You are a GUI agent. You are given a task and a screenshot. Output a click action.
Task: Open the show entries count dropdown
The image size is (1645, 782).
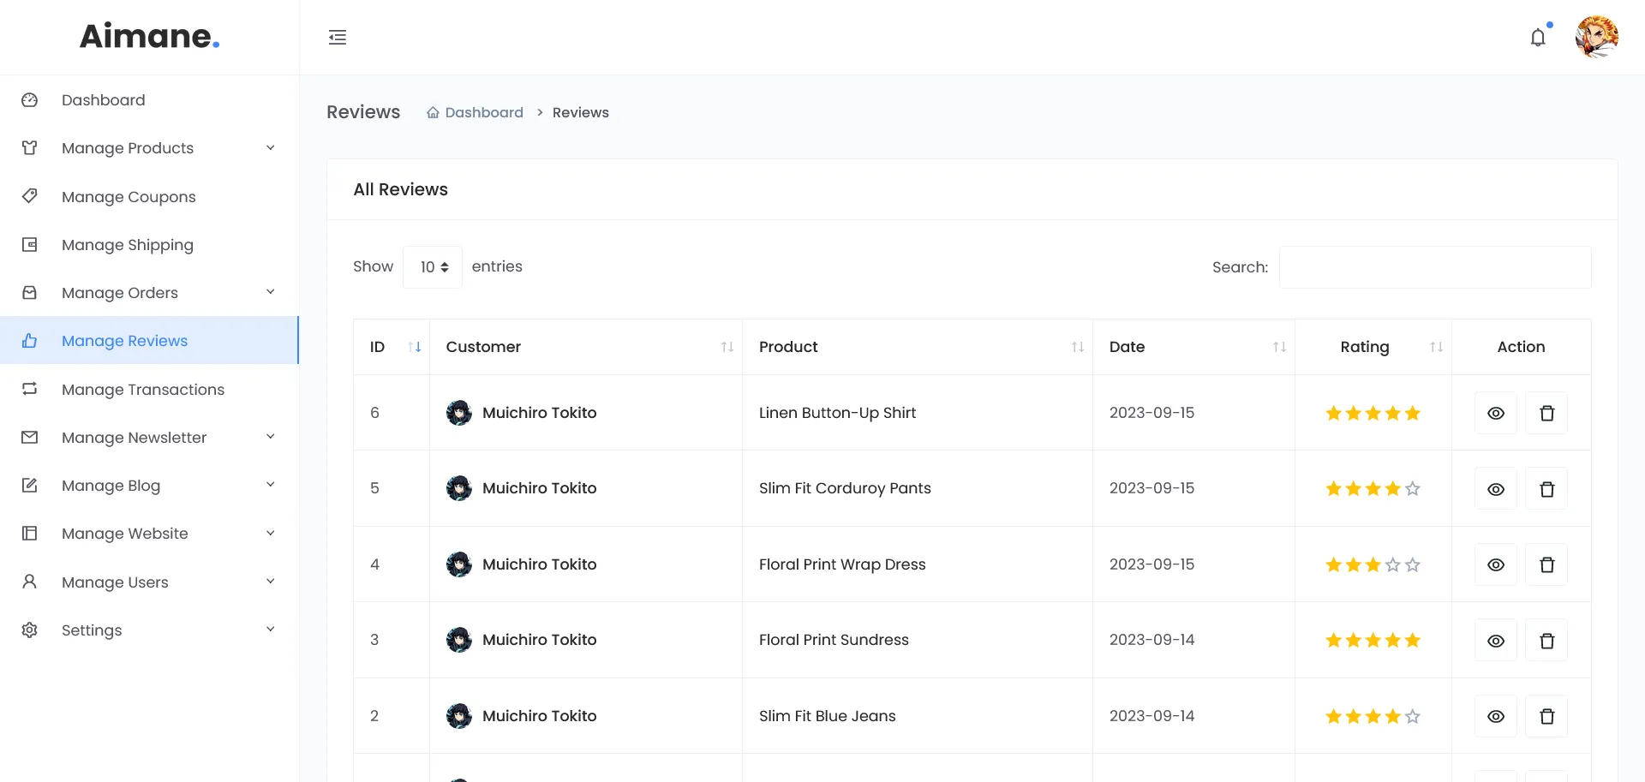coord(433,267)
